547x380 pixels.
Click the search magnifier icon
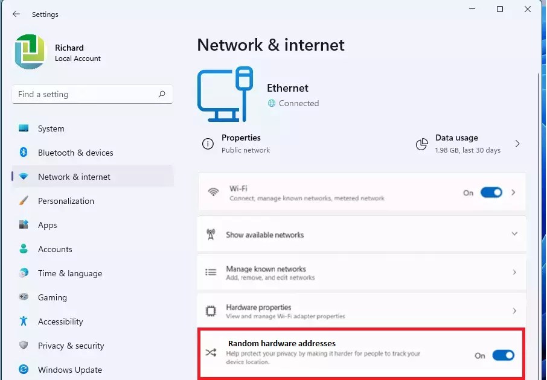click(x=162, y=94)
